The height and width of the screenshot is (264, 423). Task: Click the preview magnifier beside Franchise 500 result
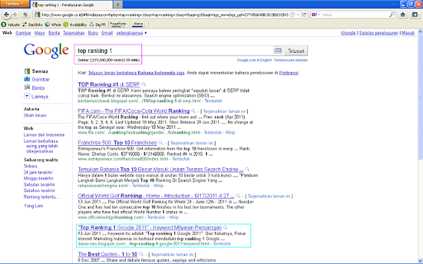161,143
